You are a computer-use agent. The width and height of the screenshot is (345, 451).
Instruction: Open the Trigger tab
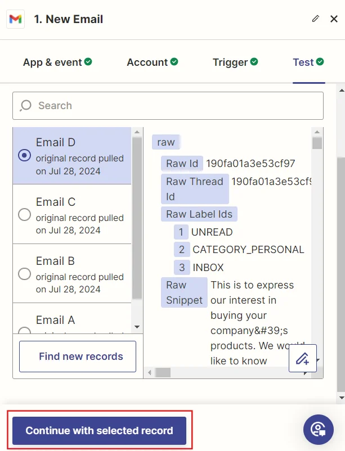coord(235,62)
